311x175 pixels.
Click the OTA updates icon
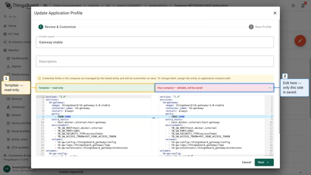(x=8, y=147)
